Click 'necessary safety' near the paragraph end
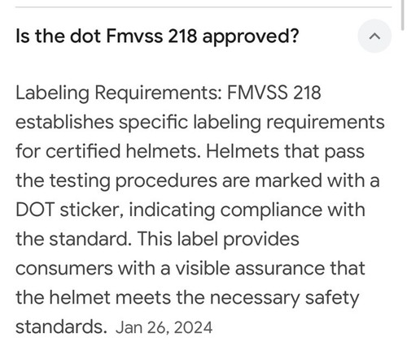This screenshot has height=359, width=407. click(284, 298)
